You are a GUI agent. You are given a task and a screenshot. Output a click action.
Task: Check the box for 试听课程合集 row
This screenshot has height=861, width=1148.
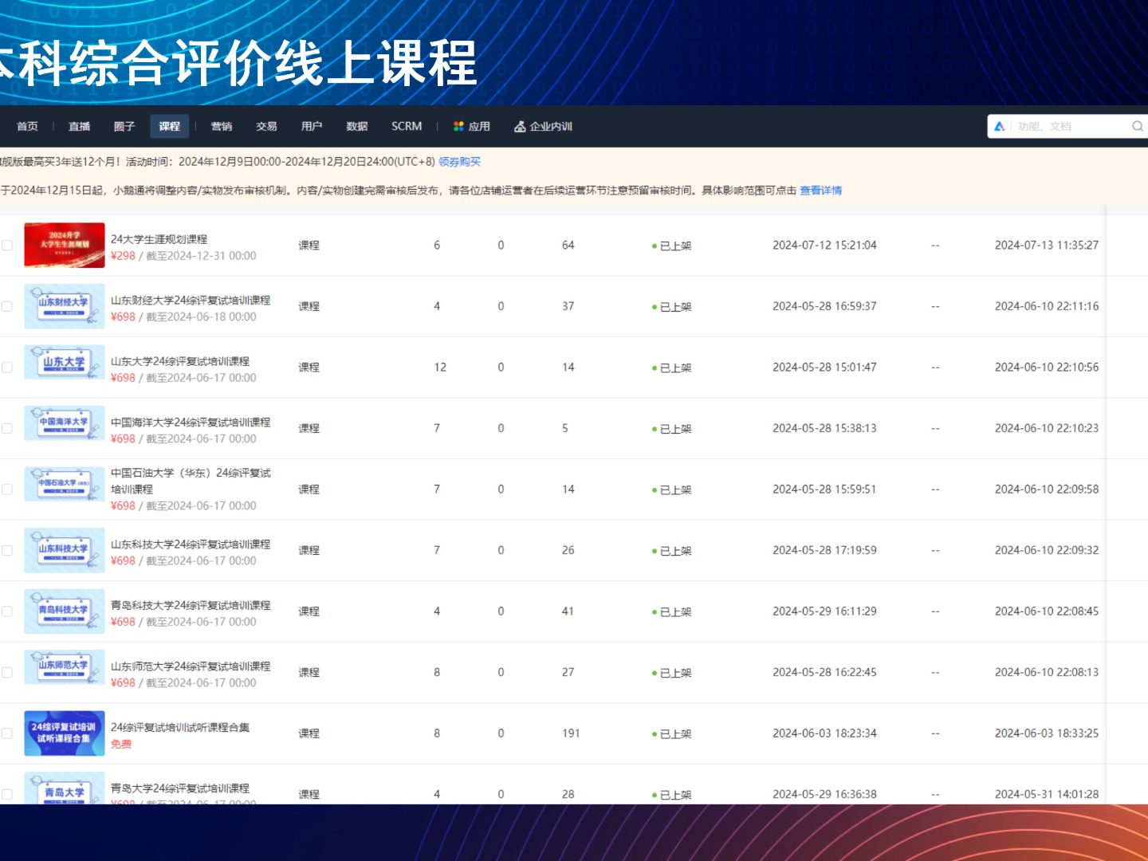7,733
